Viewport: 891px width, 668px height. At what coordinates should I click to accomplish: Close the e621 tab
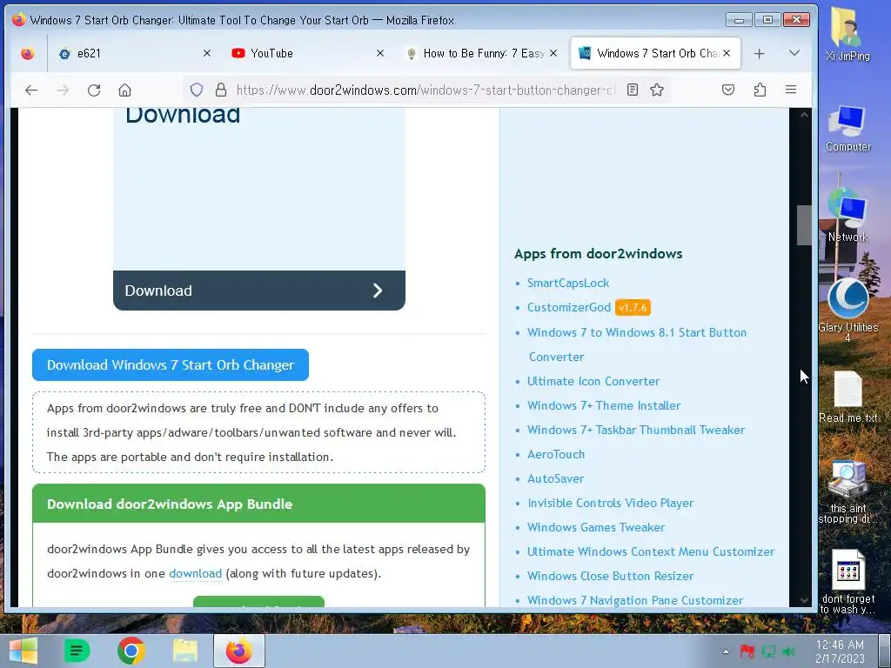[207, 53]
